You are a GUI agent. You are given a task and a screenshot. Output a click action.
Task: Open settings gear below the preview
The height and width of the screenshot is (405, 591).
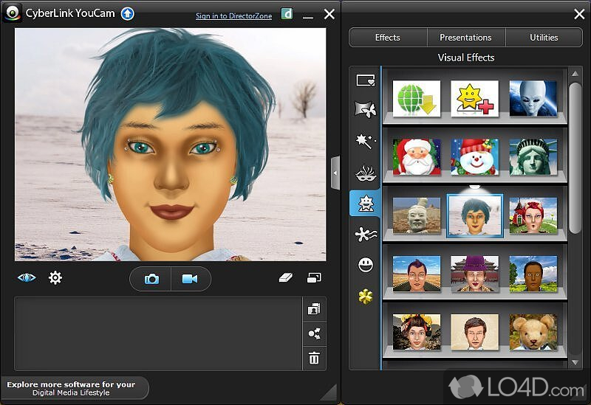[x=55, y=278]
